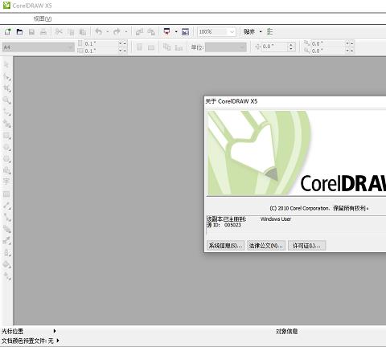Open the 100% zoom level dropdown
This screenshot has height=347, width=386.
click(232, 32)
